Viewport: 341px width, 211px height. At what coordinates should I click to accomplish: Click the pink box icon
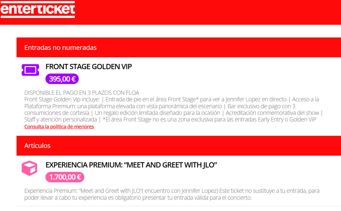click(x=29, y=168)
